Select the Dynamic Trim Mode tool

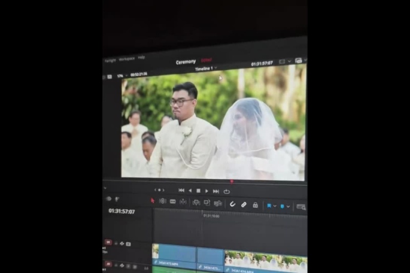pos(173,201)
